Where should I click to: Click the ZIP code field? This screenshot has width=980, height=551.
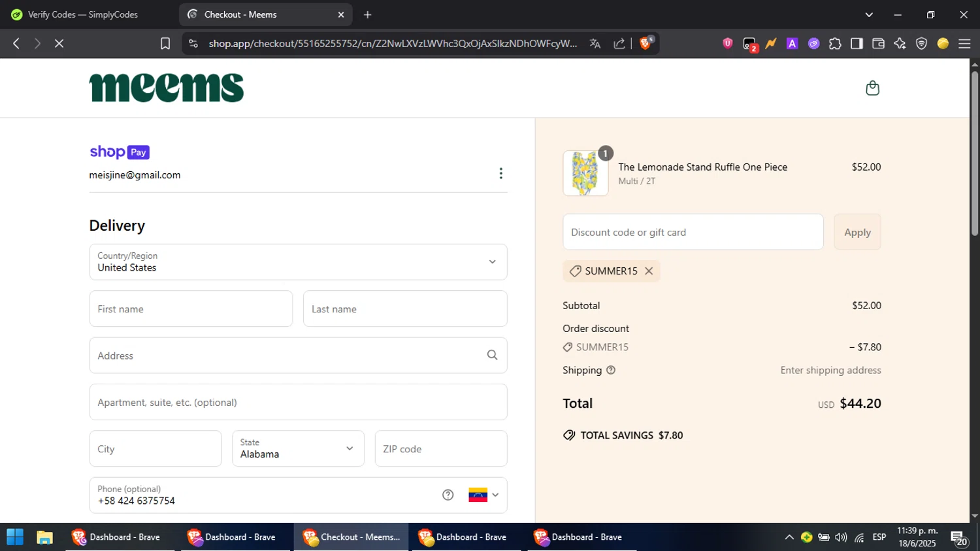click(x=441, y=448)
